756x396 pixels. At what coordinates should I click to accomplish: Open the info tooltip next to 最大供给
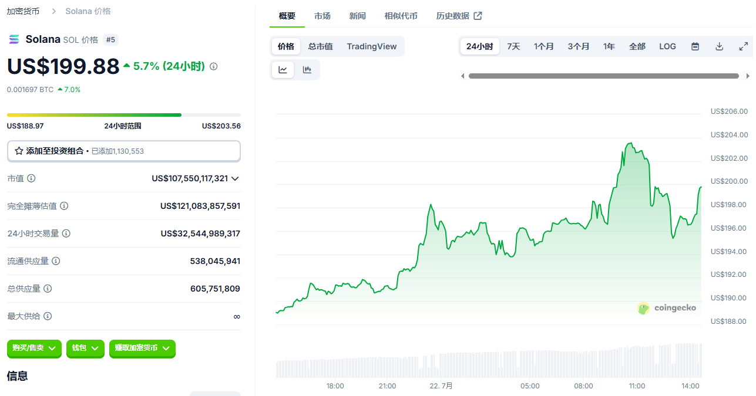pyautogui.click(x=48, y=316)
